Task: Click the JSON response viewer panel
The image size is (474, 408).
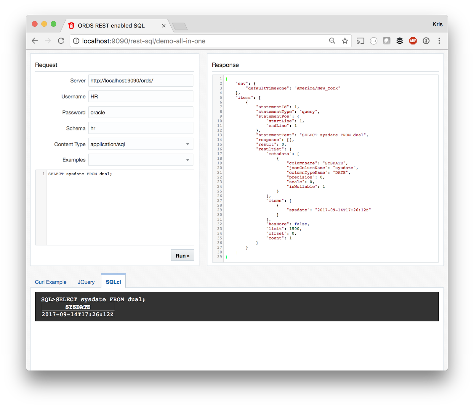Action: 325,168
